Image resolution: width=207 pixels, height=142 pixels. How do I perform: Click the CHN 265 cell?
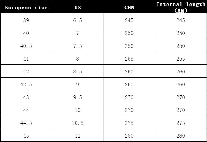coord(129,84)
